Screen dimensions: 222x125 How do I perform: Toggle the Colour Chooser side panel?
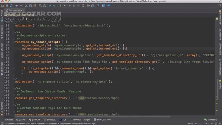point(2,51)
